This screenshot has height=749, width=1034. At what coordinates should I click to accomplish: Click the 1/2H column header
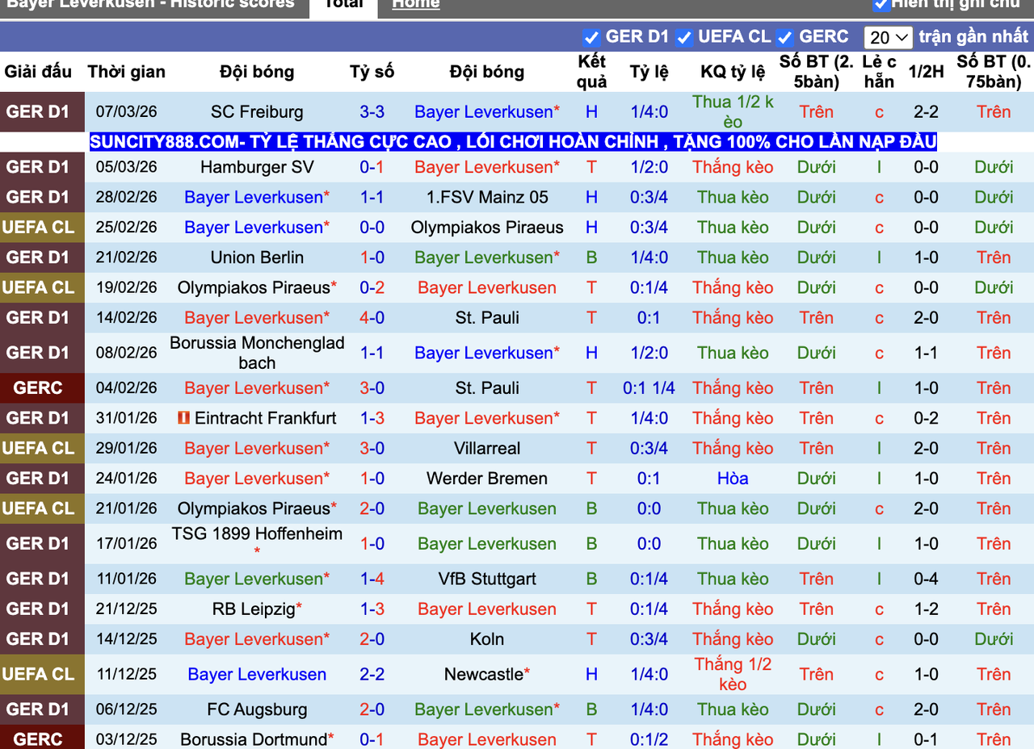coord(926,71)
